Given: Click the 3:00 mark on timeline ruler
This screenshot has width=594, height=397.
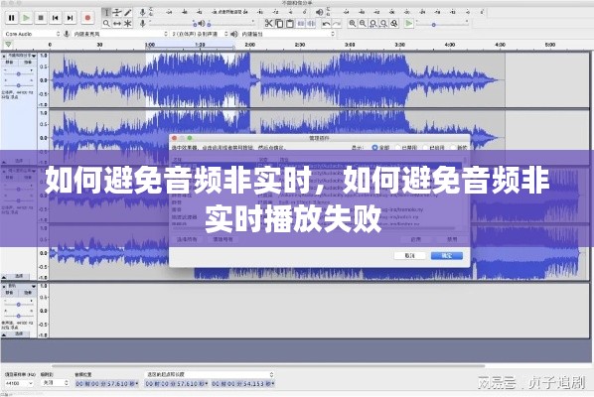Looking at the screenshot, I should (350, 45).
